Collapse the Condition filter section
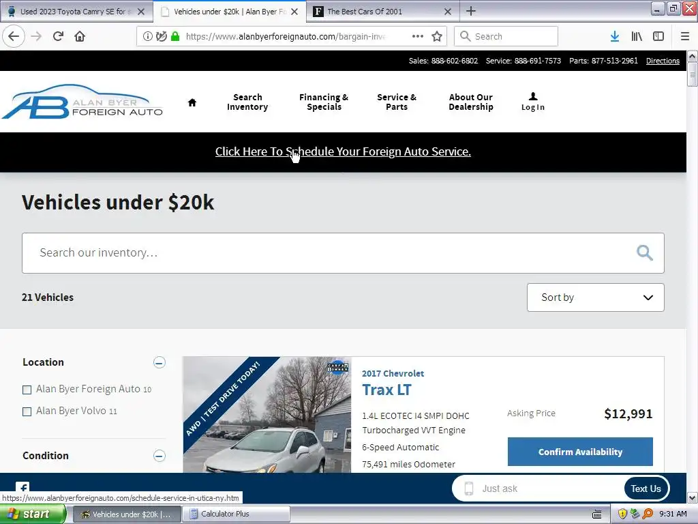Viewport: 698px width, 524px height. click(x=160, y=456)
